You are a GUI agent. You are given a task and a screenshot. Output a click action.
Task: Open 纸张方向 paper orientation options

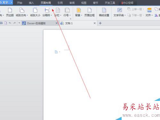pyautogui.click(x=22, y=12)
